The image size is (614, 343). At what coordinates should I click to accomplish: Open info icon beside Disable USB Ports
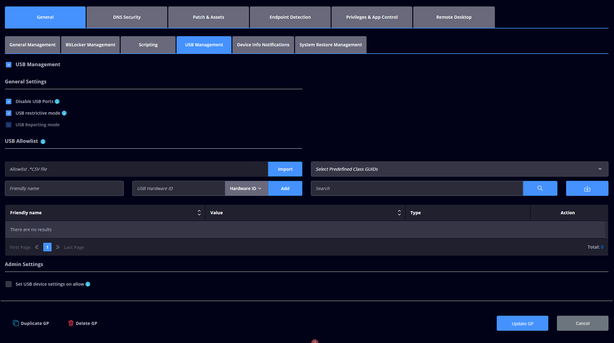[x=57, y=101]
